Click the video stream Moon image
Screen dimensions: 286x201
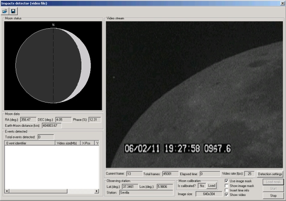pos(194,94)
